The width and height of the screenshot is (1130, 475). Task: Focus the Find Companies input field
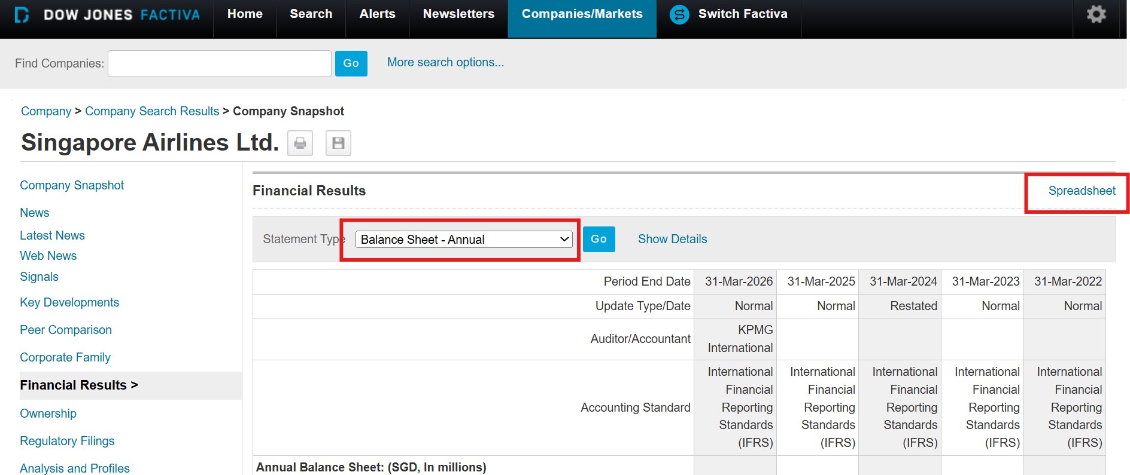pyautogui.click(x=220, y=63)
